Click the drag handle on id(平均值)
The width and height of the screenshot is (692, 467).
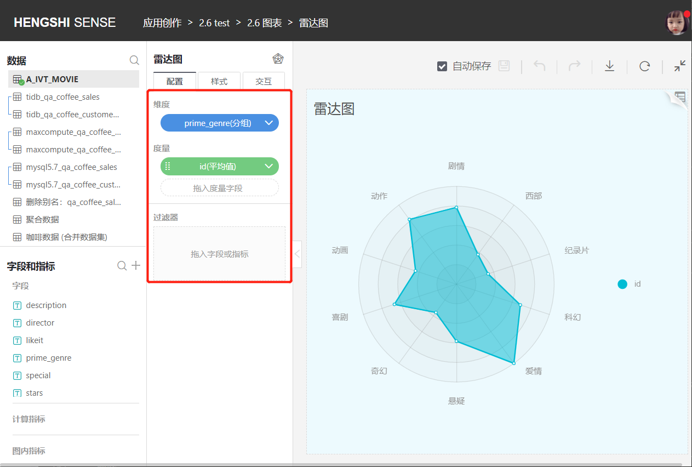click(x=168, y=166)
